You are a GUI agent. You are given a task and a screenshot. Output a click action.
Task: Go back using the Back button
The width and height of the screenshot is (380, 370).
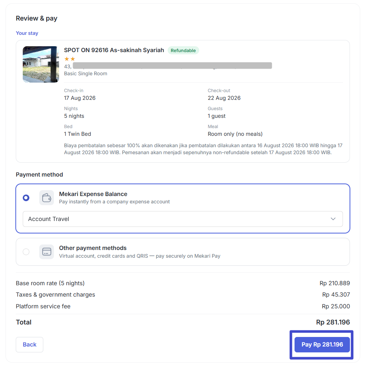point(30,345)
